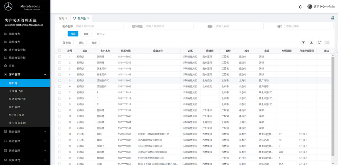This screenshot has height=165, width=338.
Task: Click the export (download arrow) icon
Action: click(x=311, y=43)
